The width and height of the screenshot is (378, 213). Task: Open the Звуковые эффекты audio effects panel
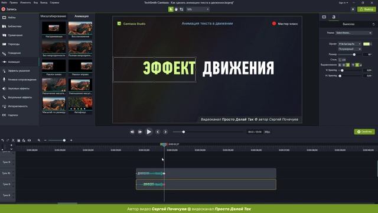(x=19, y=89)
